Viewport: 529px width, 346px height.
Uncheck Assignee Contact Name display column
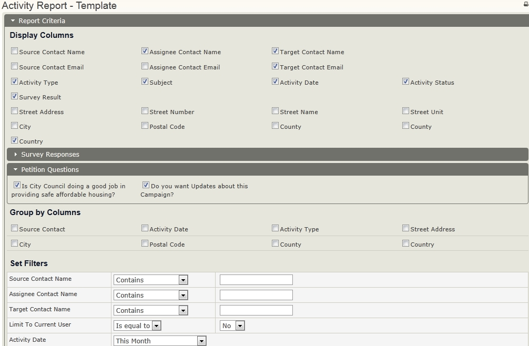pyautogui.click(x=145, y=52)
